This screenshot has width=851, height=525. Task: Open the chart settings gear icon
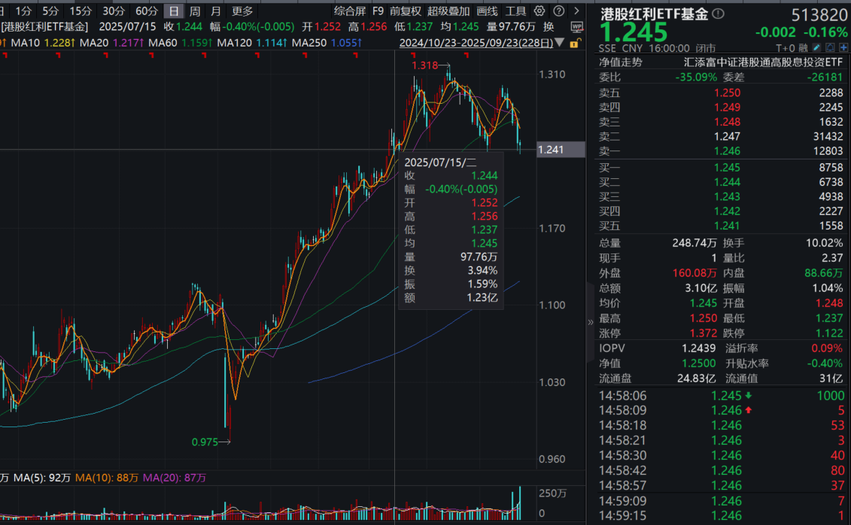pyautogui.click(x=539, y=11)
